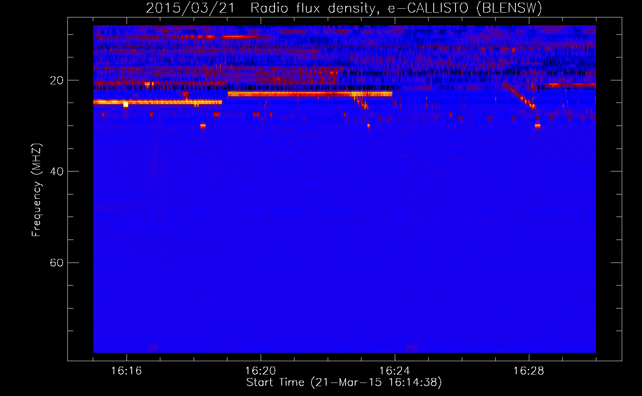The height and width of the screenshot is (396, 642).
Task: Click the 40 MHz frequency label
Action: (x=56, y=171)
